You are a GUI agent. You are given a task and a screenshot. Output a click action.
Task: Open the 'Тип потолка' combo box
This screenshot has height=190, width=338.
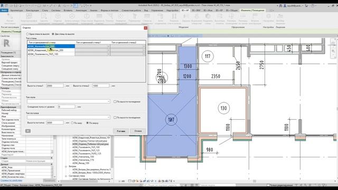coord(69,117)
